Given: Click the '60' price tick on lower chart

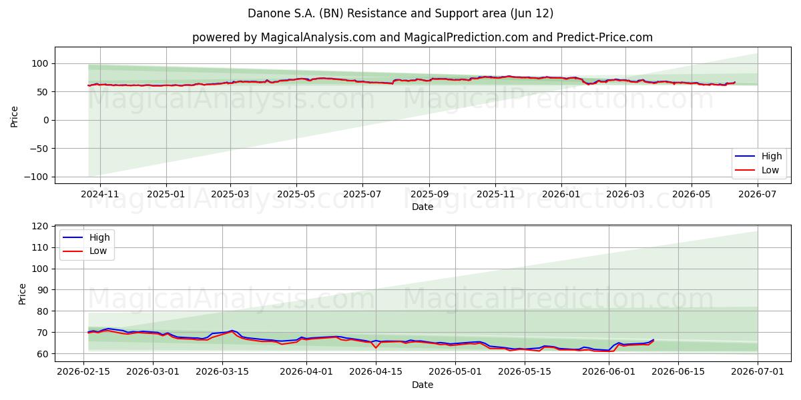Looking at the screenshot, I should (x=44, y=354).
